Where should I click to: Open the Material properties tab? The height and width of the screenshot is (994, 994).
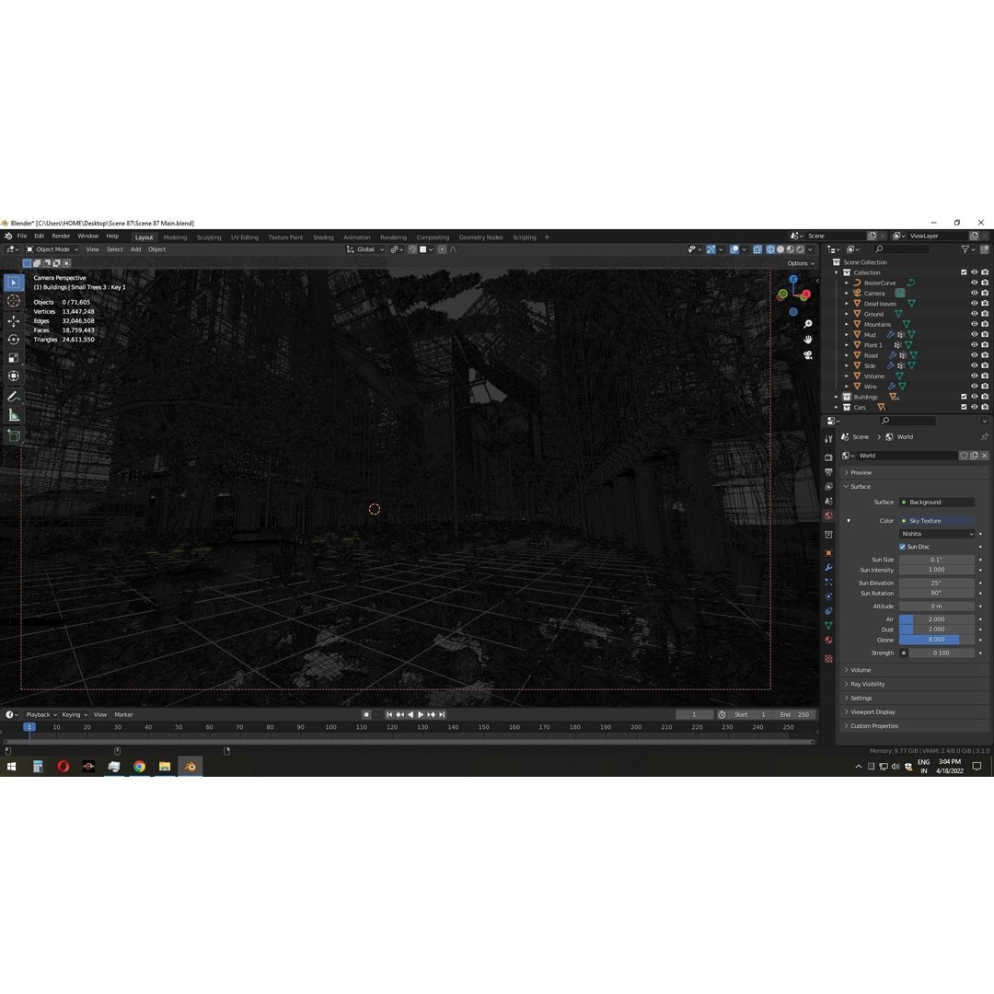tap(828, 641)
